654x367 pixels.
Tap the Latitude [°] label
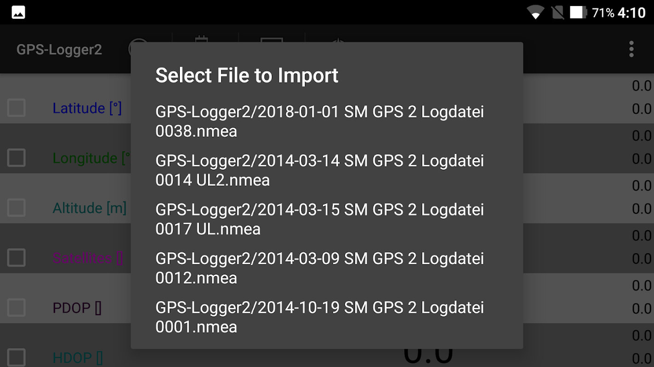tap(87, 108)
